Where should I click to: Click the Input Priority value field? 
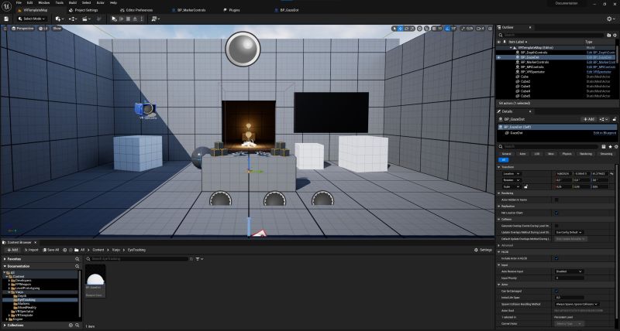569,278
